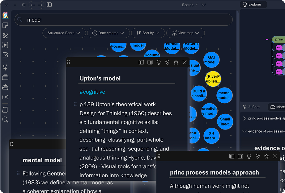The height and width of the screenshot is (193, 285).
Task: Click location pin icon on Upton's model card
Action: [167, 62]
